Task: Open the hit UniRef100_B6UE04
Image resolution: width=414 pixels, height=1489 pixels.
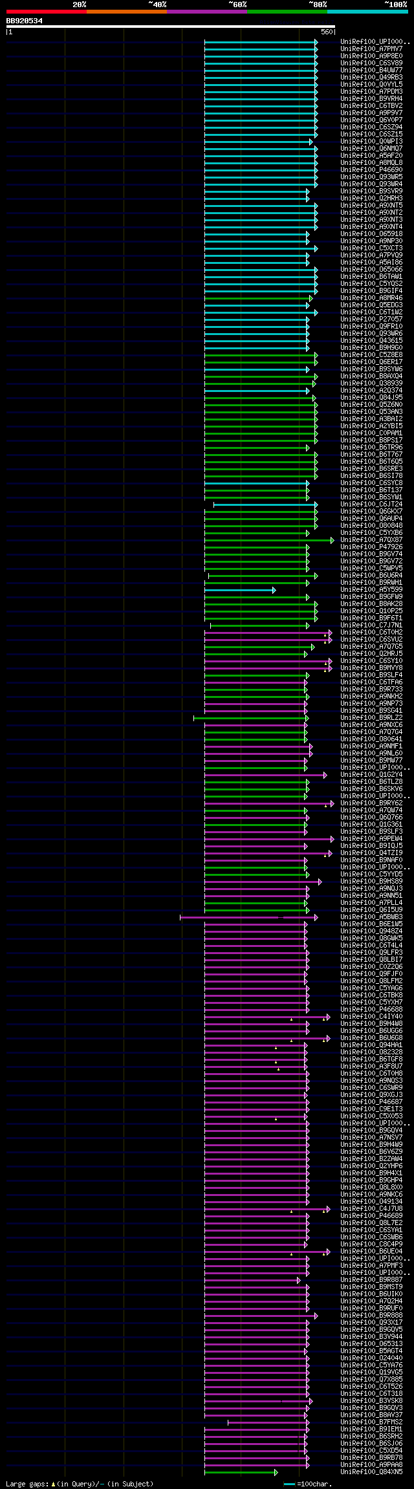Action: tap(371, 1251)
